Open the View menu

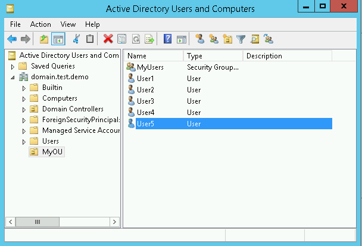(68, 24)
